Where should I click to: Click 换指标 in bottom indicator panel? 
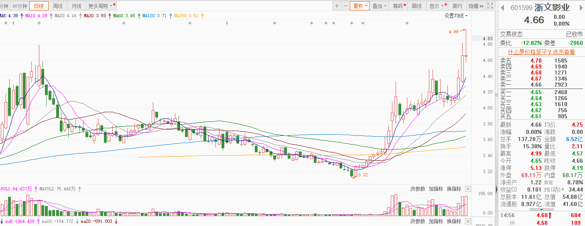coord(454,221)
